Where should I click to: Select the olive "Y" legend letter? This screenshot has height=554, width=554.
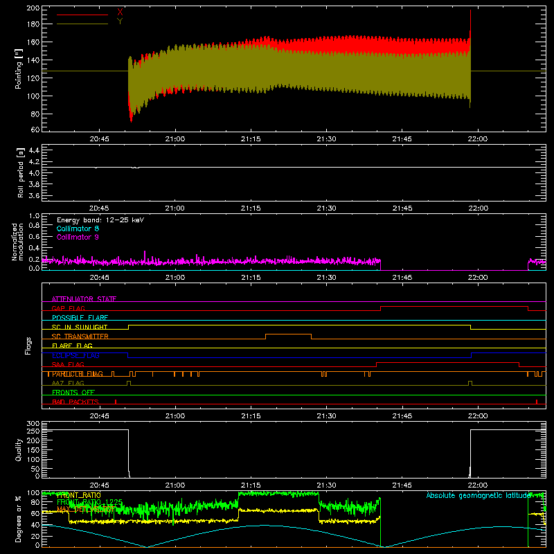(x=120, y=21)
